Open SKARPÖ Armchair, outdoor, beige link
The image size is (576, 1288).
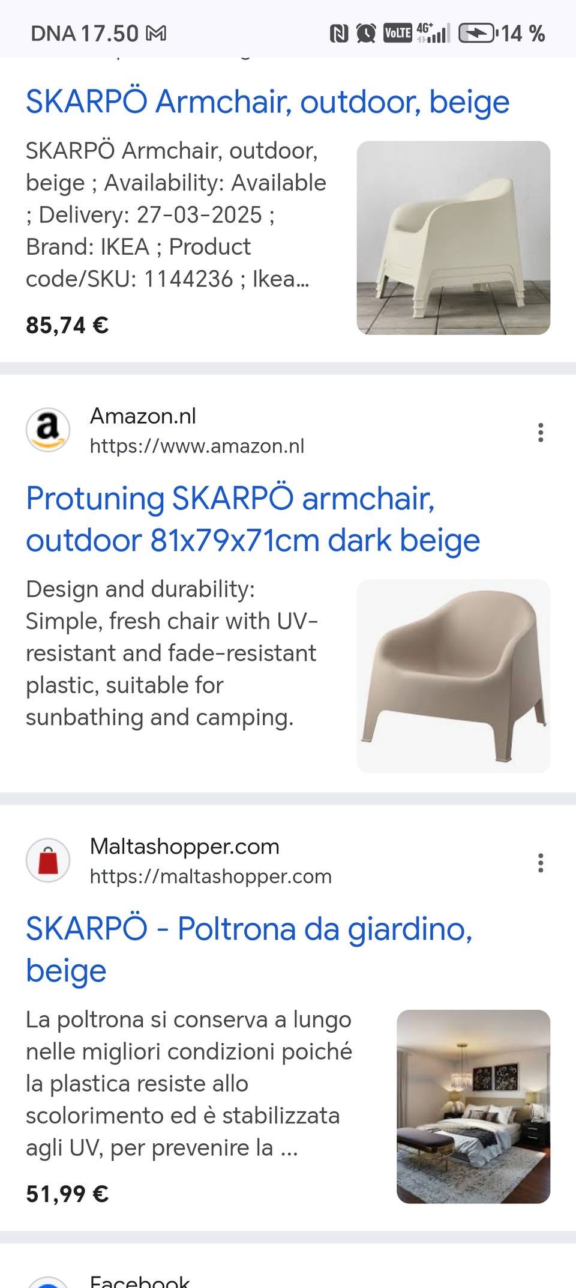tap(268, 102)
